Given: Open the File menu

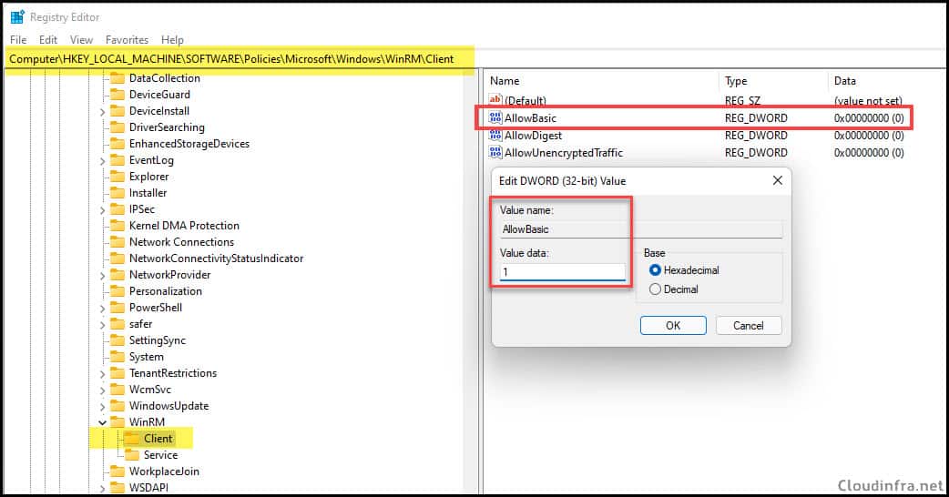Looking at the screenshot, I should click(x=18, y=40).
